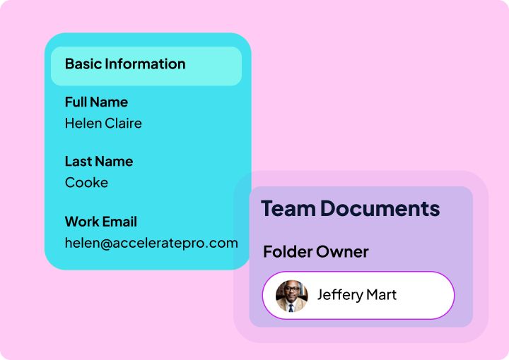The height and width of the screenshot is (360, 509).
Task: Open the Jeffery Mart owner field
Action: pos(358,295)
